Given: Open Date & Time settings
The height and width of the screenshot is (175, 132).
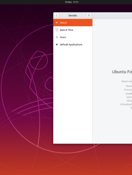Looking at the screenshot, I should pyautogui.click(x=73, y=30).
